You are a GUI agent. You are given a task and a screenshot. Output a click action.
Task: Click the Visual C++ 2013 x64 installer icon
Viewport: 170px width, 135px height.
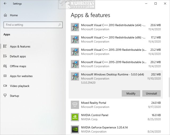75,27
